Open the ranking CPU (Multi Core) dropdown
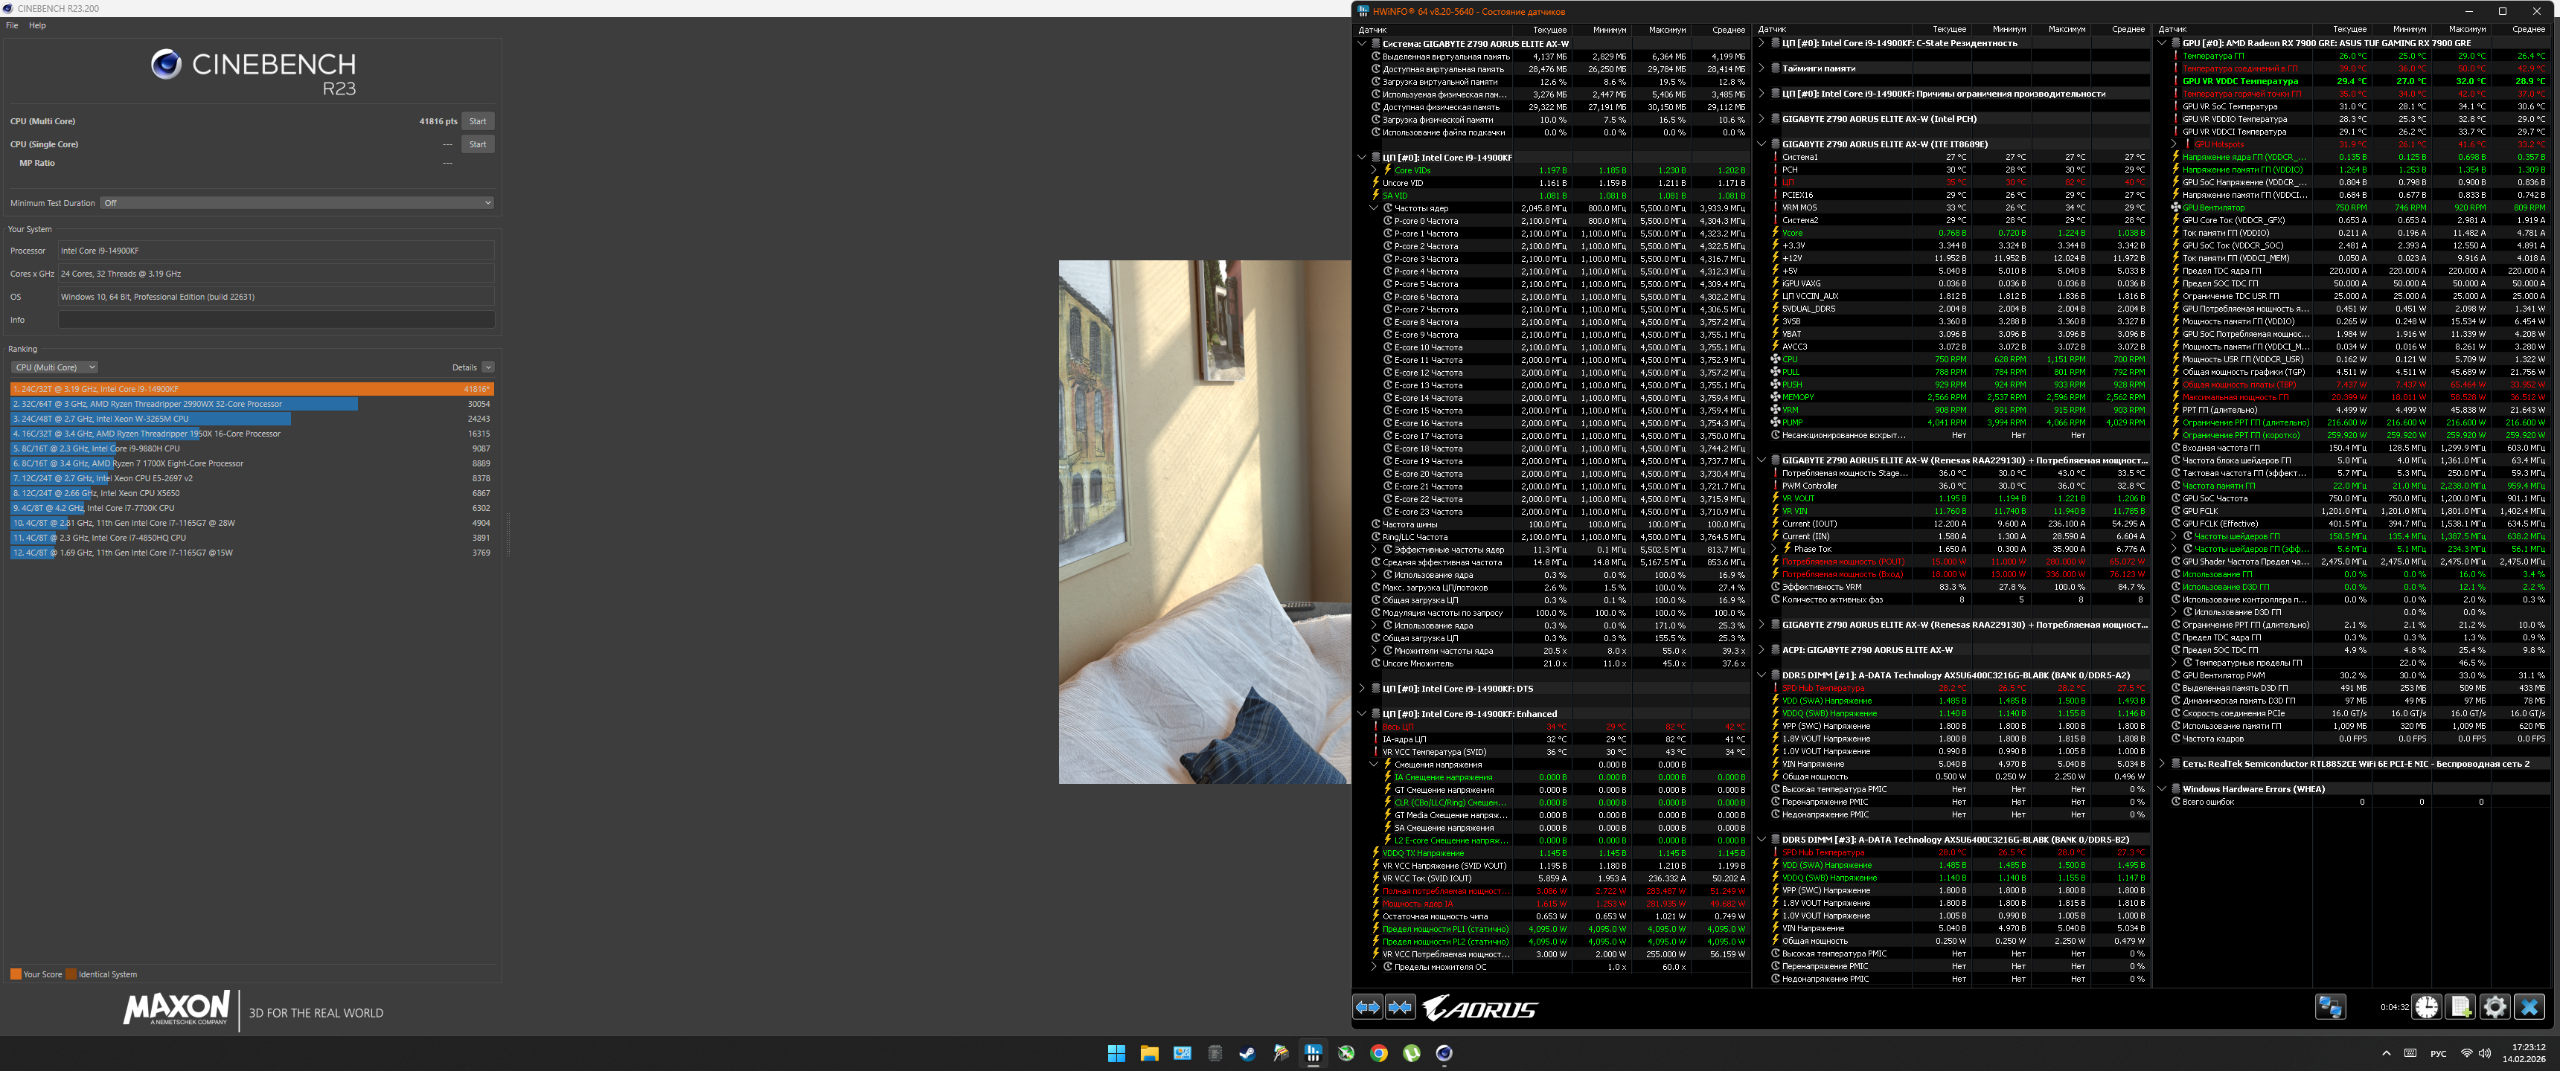The height and width of the screenshot is (1071, 2560). [x=54, y=367]
